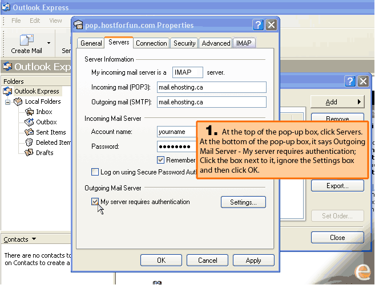Click the Apply button
The image size is (375, 285).
coord(253,260)
